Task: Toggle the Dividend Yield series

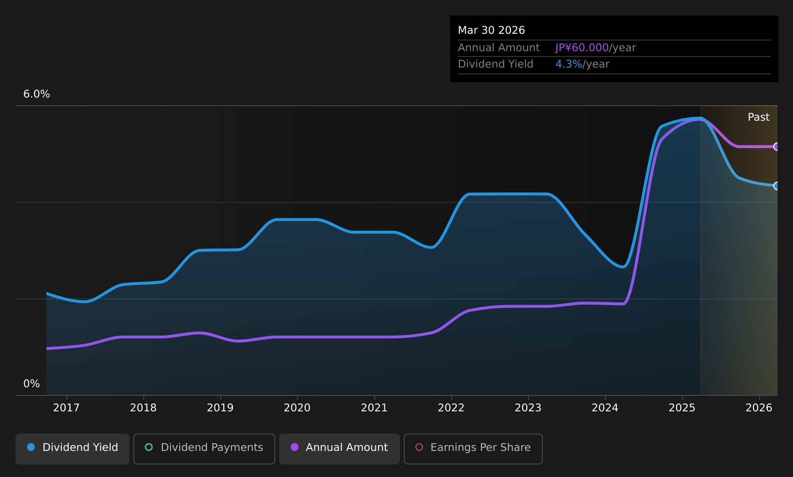Action: pyautogui.click(x=72, y=449)
